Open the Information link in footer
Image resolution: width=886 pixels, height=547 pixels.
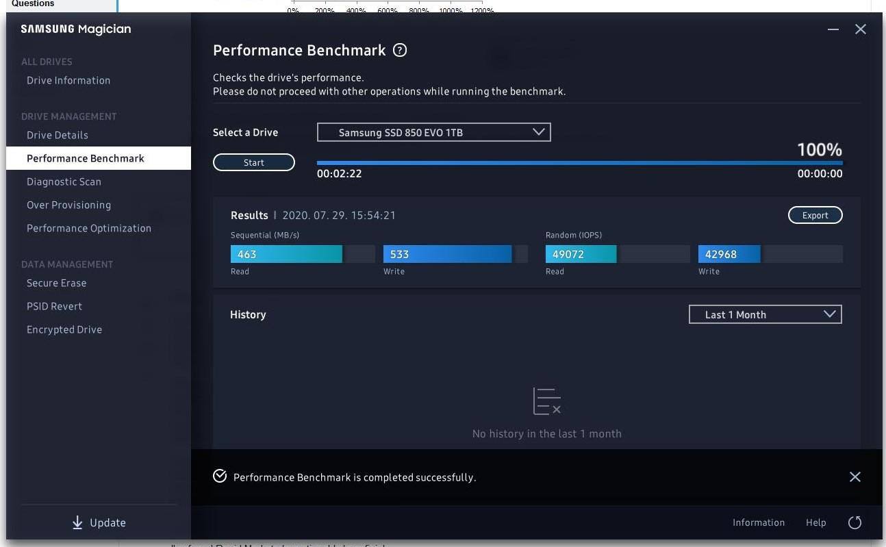[x=758, y=522]
